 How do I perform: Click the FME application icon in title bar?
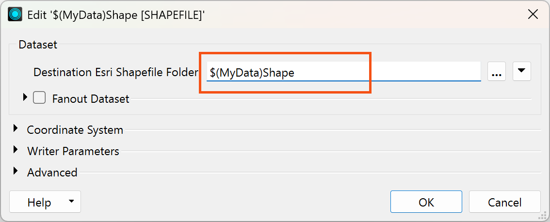(x=15, y=15)
